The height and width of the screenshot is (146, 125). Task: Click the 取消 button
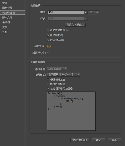click(114, 140)
